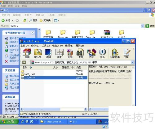This screenshot has width=155, height=129.
Task: Click file list horizontal scrollbar left arrow
Action: point(22,109)
